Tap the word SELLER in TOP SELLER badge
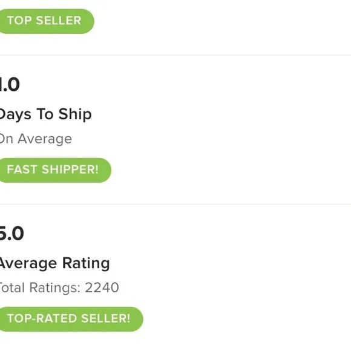The width and height of the screenshot is (351, 351). click(59, 21)
